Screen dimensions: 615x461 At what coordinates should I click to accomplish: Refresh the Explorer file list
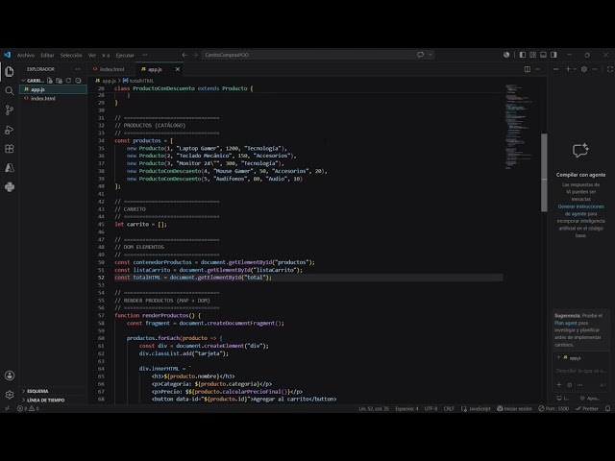point(68,81)
